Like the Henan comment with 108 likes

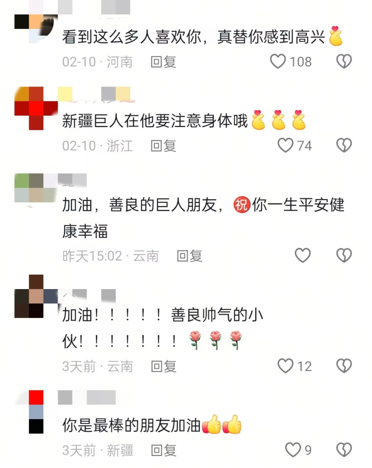[278, 61]
